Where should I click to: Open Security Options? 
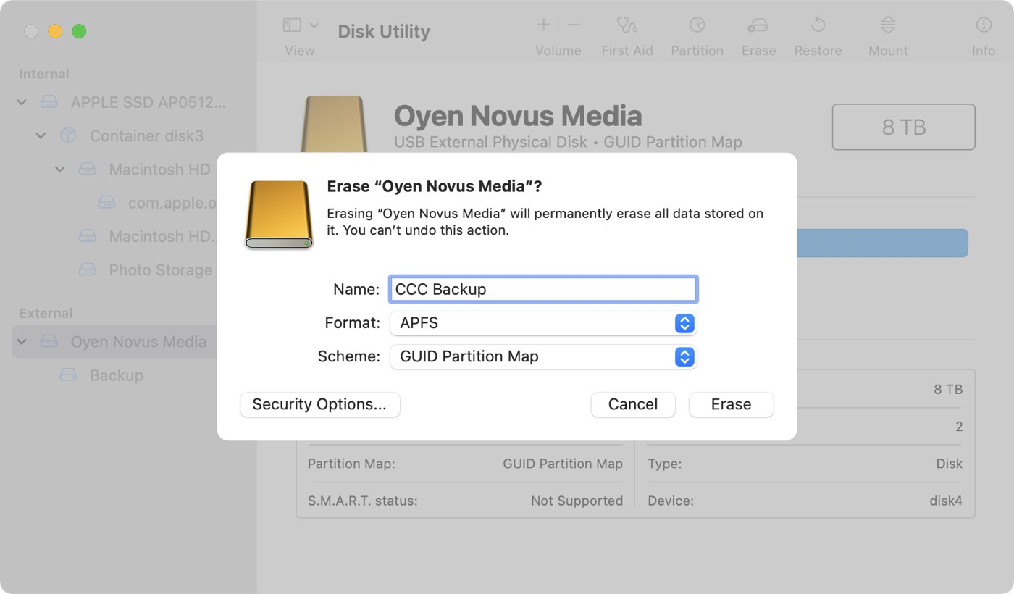[x=319, y=404]
